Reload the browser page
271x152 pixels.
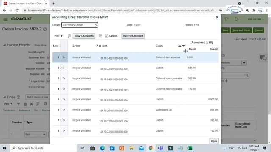tap(17, 10)
